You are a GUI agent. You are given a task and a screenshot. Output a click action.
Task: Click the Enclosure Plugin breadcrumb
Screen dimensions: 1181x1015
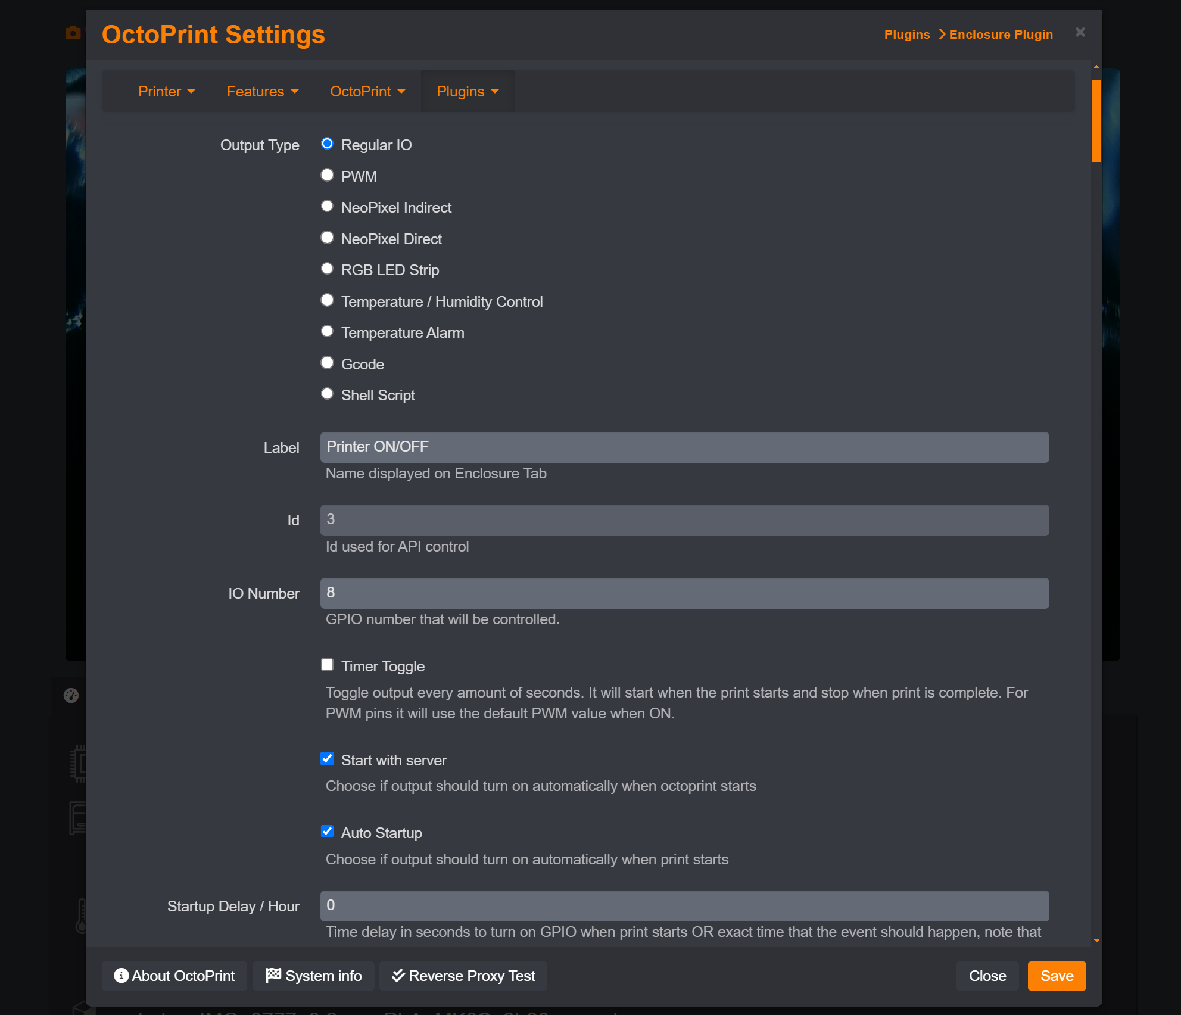pos(1001,35)
